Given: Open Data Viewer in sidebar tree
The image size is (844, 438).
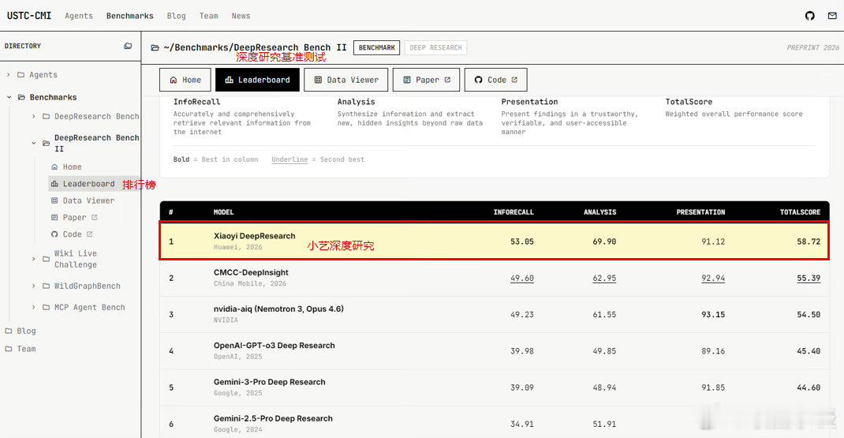Looking at the screenshot, I should point(88,200).
